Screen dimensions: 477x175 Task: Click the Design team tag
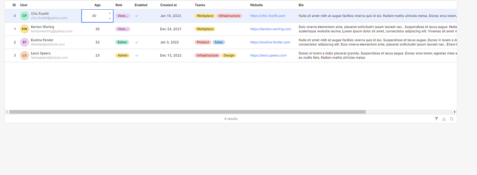pos(229,55)
